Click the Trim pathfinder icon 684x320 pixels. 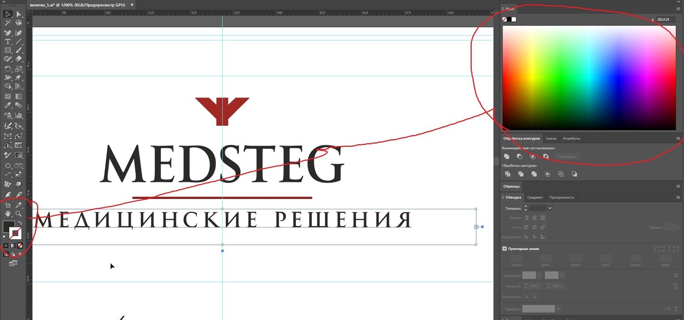(521, 174)
